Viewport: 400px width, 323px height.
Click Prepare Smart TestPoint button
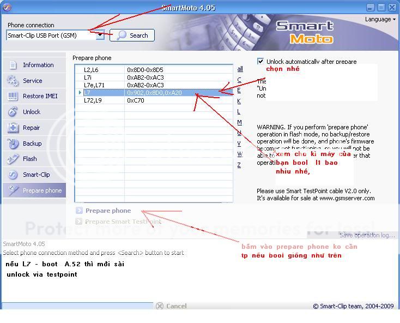point(119,222)
